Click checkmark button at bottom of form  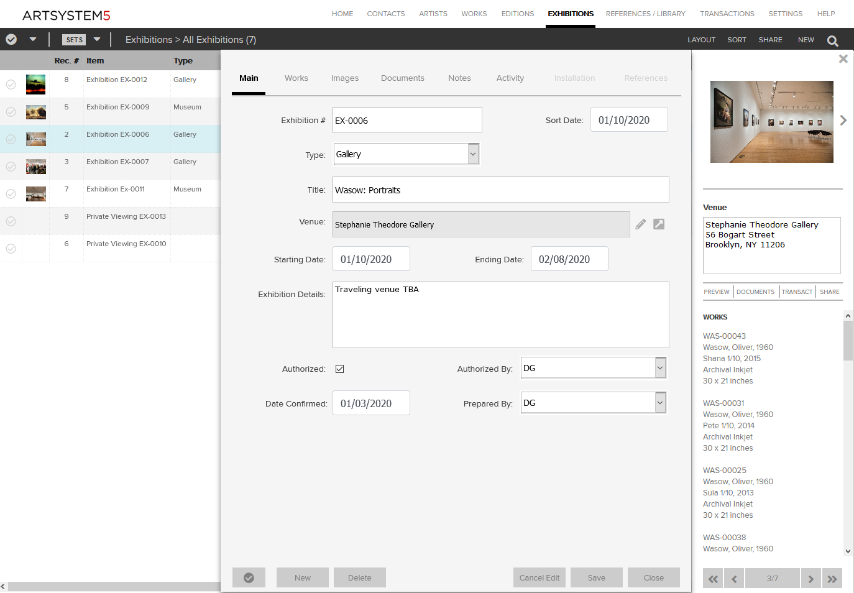[x=249, y=577]
